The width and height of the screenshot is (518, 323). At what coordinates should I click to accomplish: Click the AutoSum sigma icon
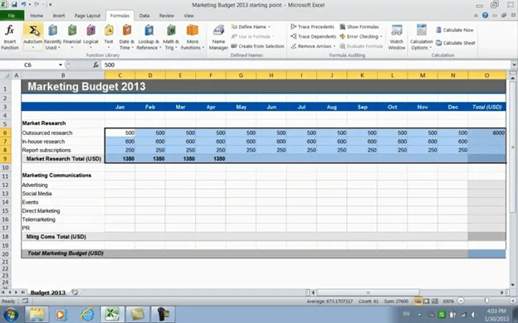point(33,31)
